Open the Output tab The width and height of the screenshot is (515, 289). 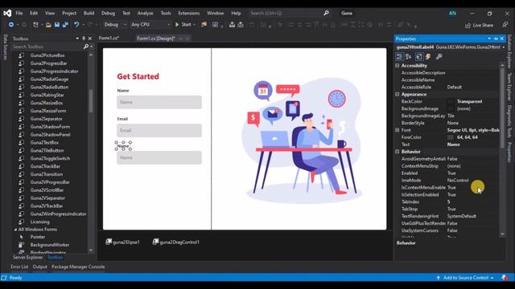pyautogui.click(x=39, y=267)
